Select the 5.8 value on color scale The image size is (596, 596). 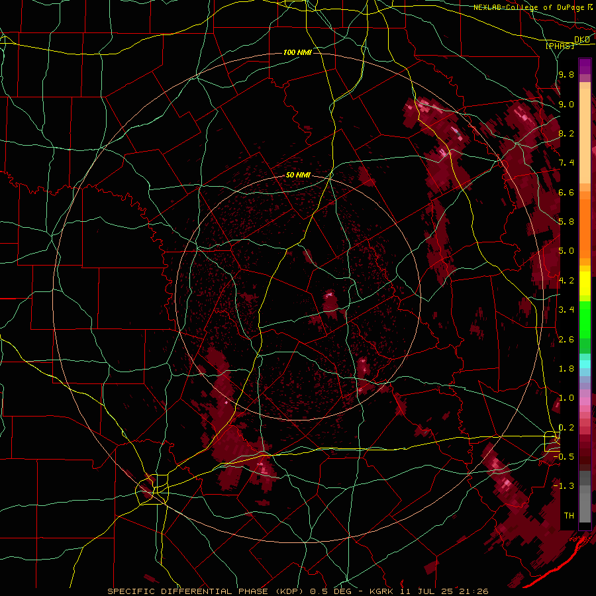click(566, 222)
